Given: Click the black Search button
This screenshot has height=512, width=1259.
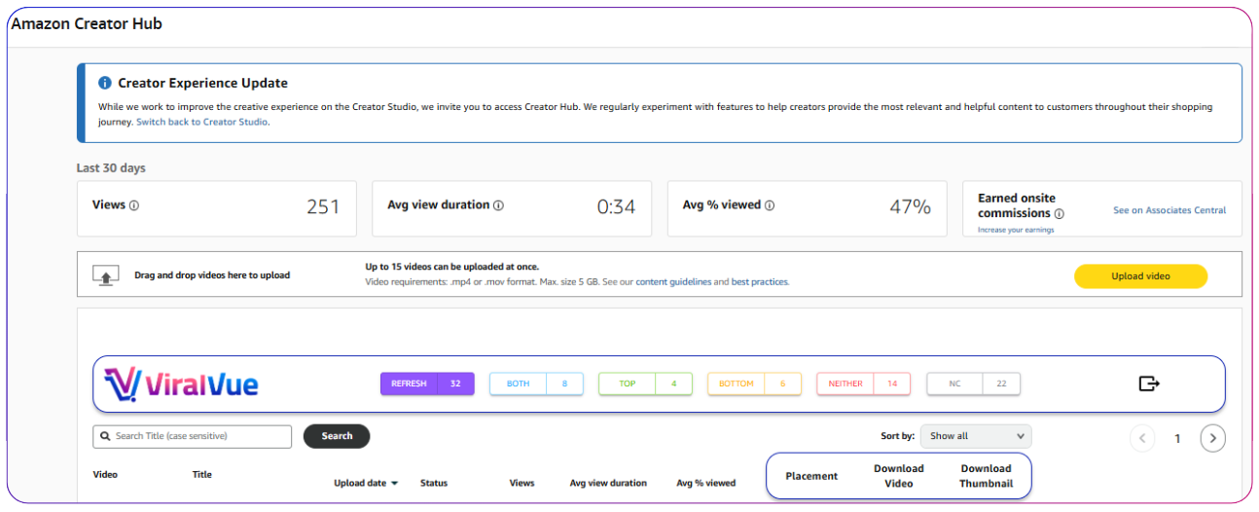Looking at the screenshot, I should [337, 436].
